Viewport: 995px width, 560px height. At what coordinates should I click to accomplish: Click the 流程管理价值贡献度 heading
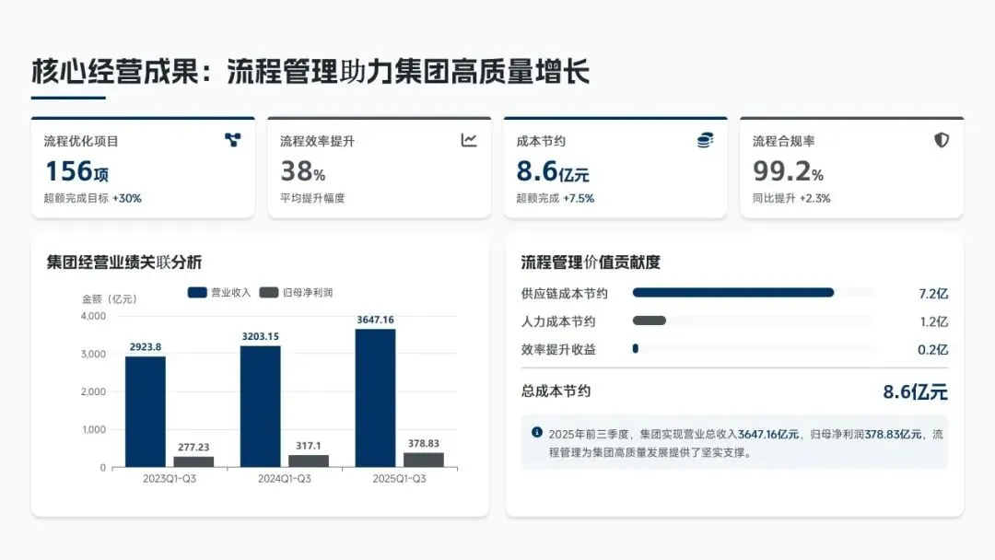[591, 262]
